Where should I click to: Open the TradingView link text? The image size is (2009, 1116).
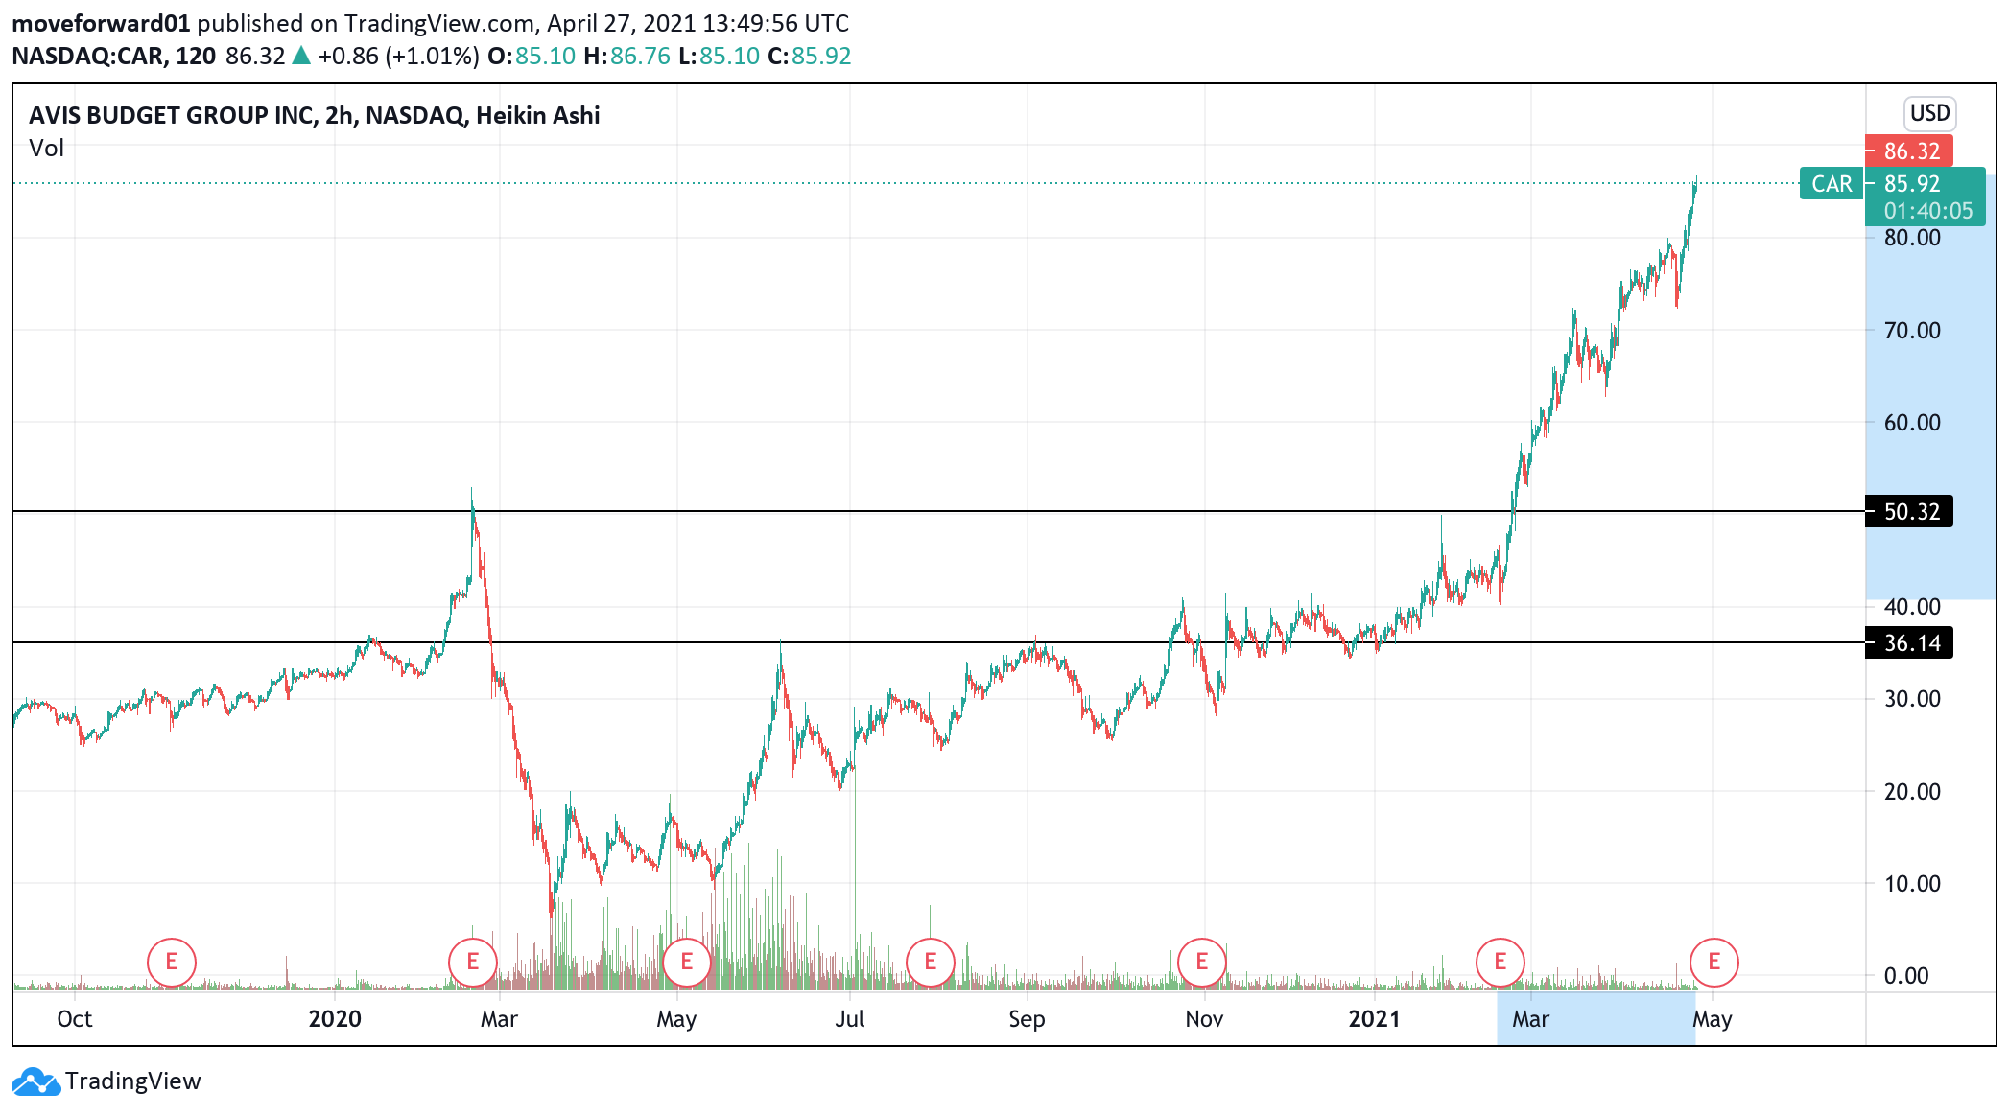tap(133, 1081)
